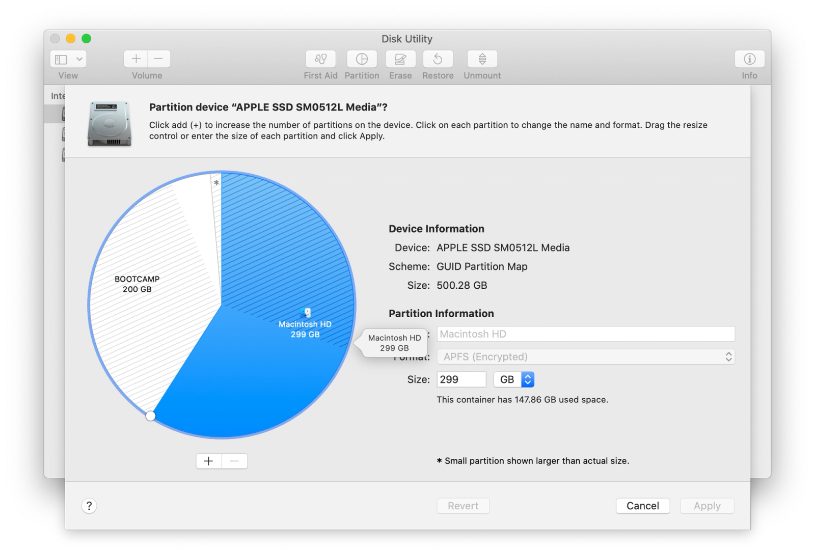815x551 pixels.
Task: Open the APFS (Encrypted) format dropdown
Action: 586,357
